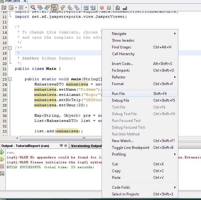Click the Toggle Highlight Search toolbar icon
The image size is (201, 200).
click(54, 7)
